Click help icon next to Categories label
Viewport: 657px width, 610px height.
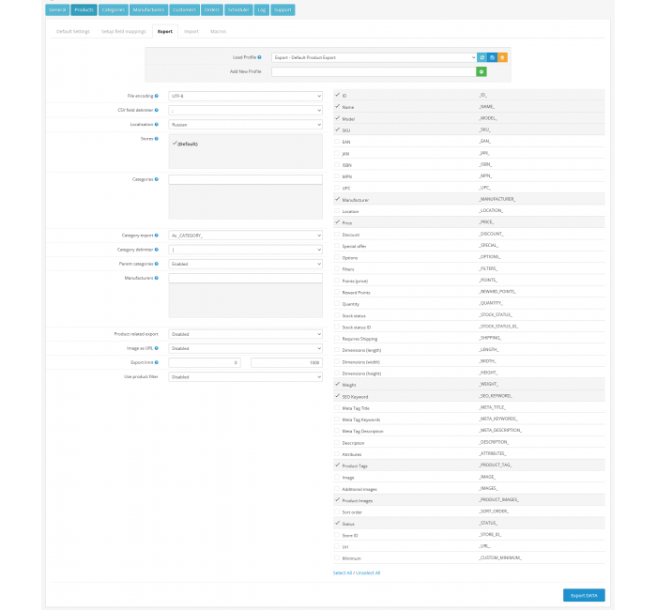pyautogui.click(x=157, y=179)
